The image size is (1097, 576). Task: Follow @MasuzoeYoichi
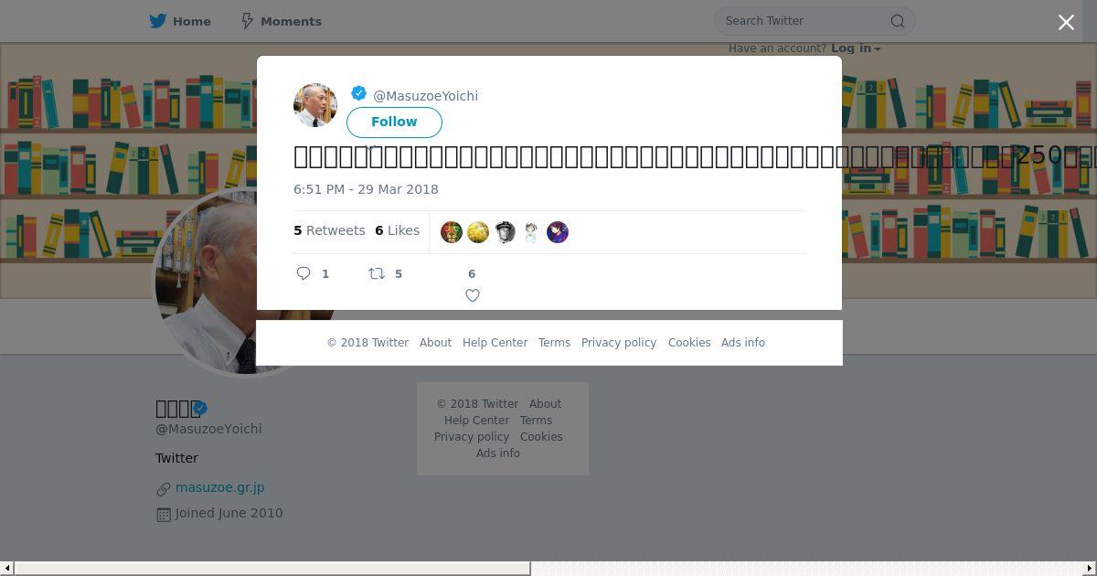click(x=394, y=122)
